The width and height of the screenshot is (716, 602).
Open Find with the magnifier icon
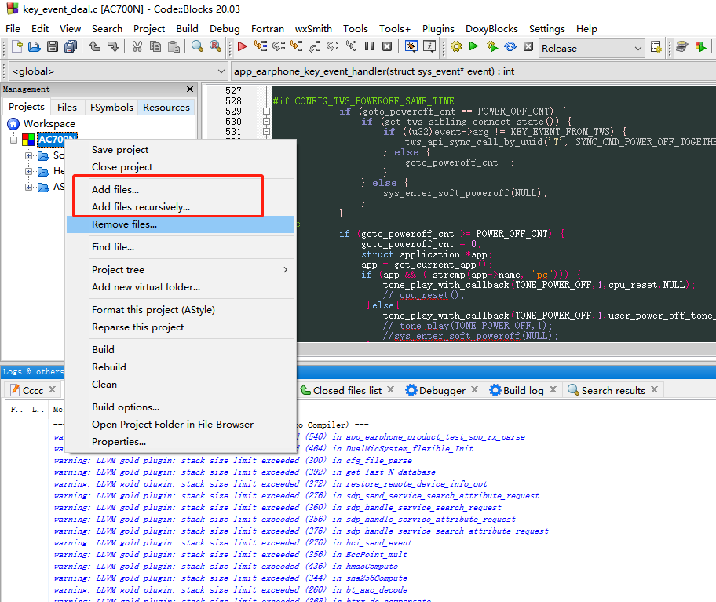(x=197, y=46)
